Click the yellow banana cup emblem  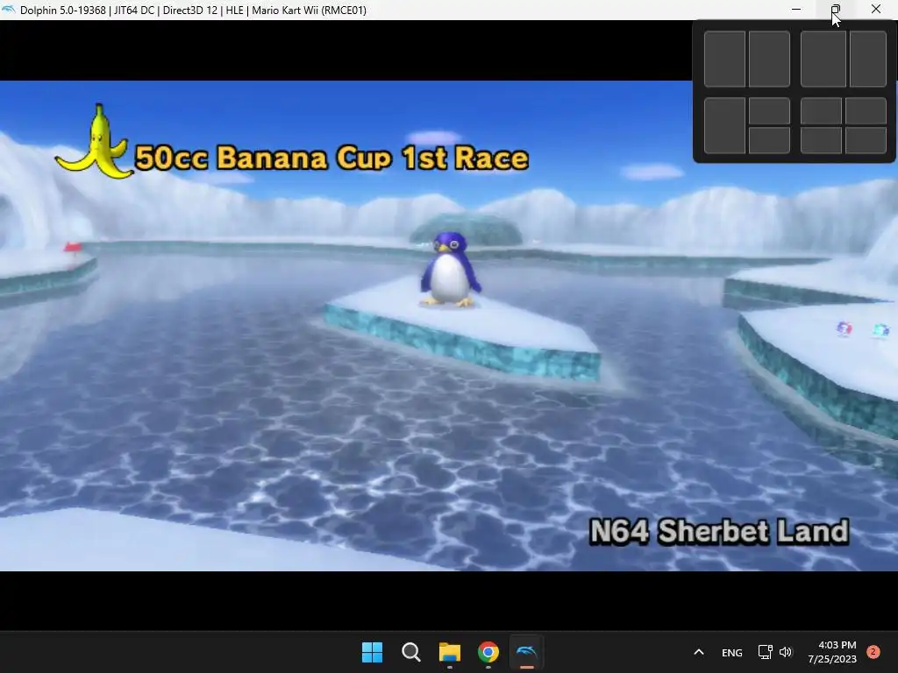click(x=95, y=142)
